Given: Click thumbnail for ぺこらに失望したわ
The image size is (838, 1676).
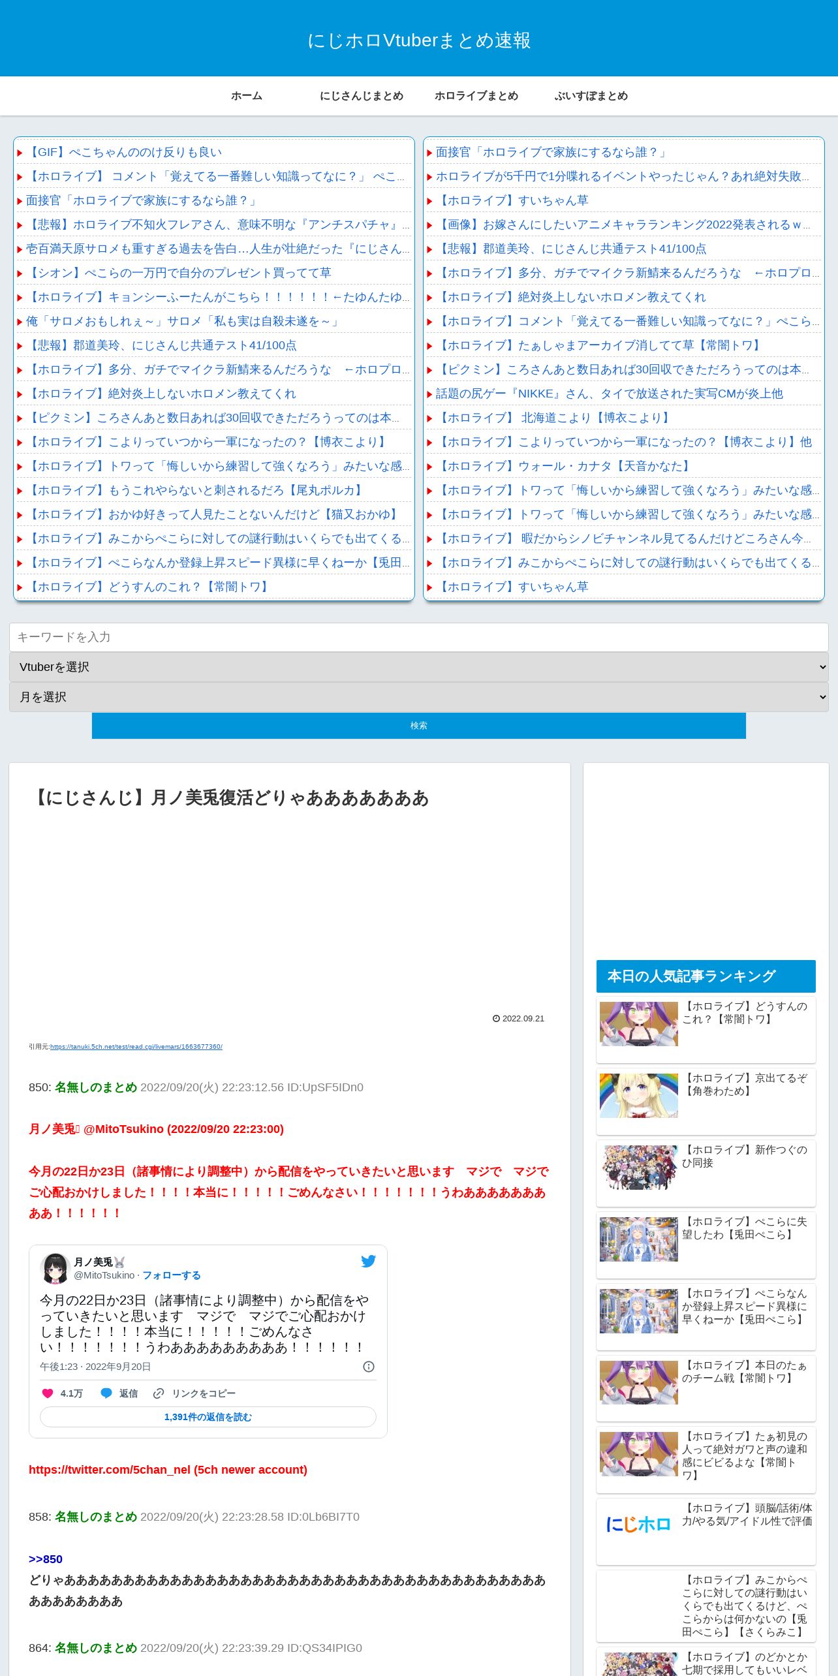Looking at the screenshot, I should coord(638,1239).
